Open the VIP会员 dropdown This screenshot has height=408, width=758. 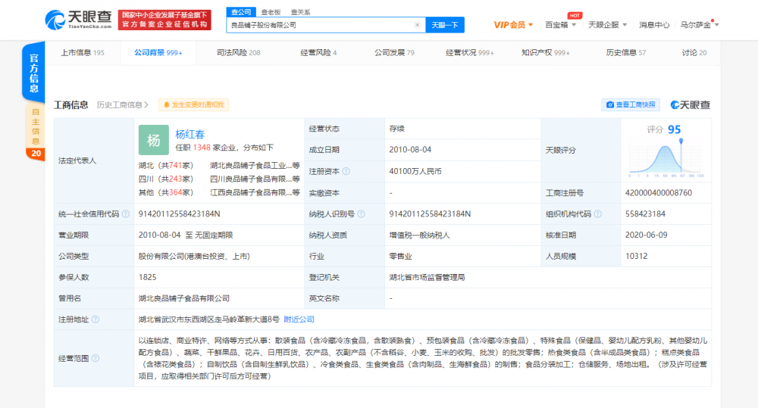(x=513, y=25)
